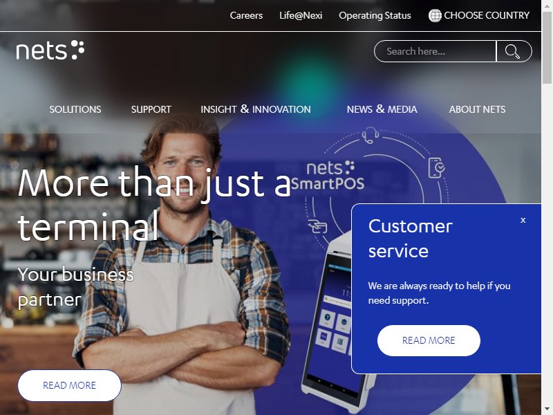Visit the Life@Nexi page
Screen dimensions: 553x415
301,15
